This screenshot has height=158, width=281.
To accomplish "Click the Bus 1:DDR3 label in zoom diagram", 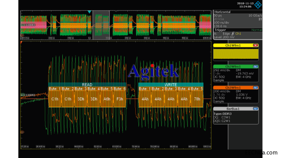I will (x=28, y=95).
